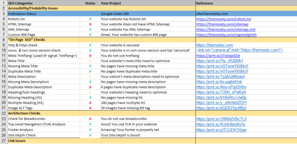Select the yellow warning mark for Meta Title

[90, 61]
